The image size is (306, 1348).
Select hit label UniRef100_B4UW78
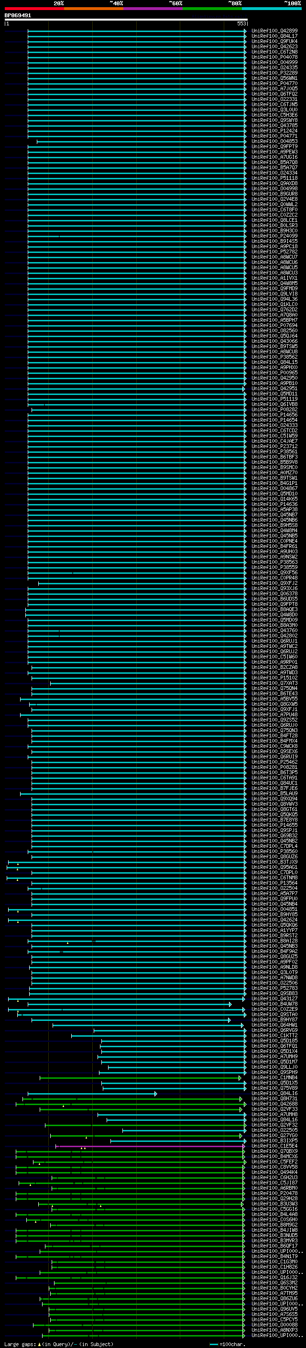click(x=274, y=1004)
